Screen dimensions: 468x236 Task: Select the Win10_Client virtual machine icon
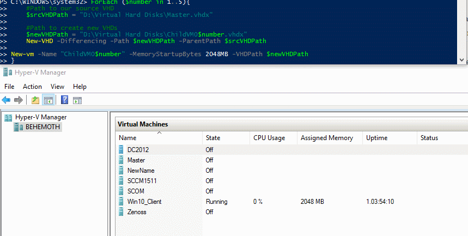[x=121, y=202]
